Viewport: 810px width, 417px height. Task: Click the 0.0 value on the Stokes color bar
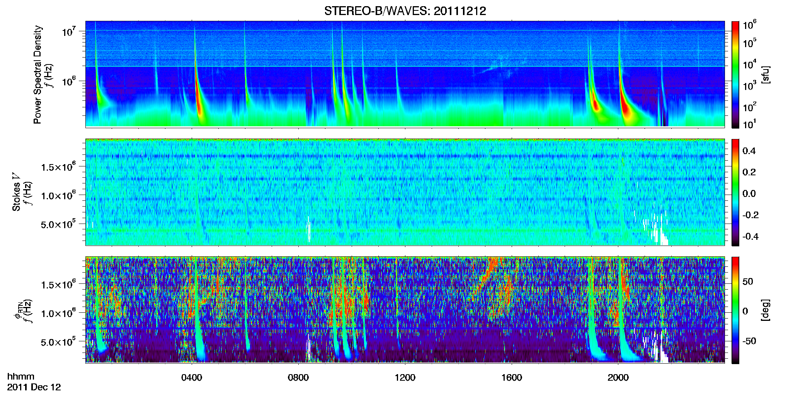point(749,193)
